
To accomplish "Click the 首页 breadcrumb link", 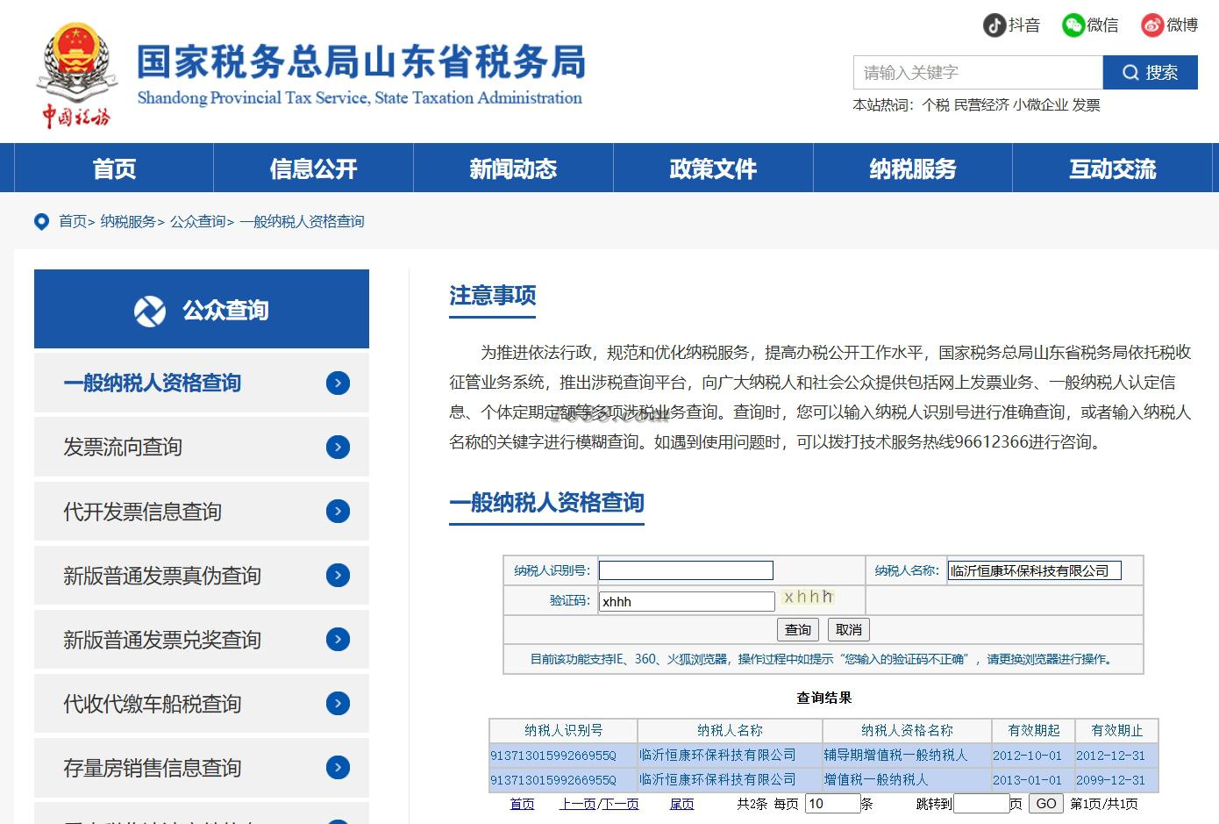I will tap(73, 222).
